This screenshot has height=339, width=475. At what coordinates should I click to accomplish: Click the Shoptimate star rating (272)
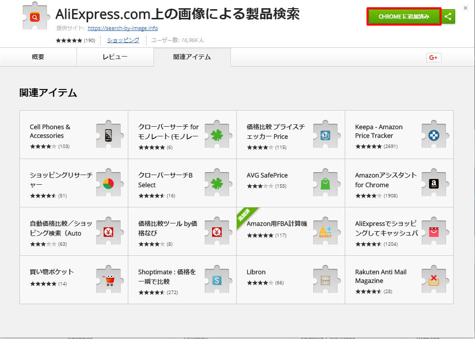158,293
